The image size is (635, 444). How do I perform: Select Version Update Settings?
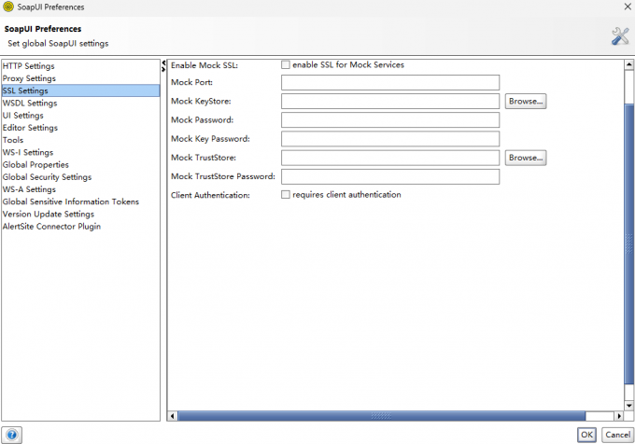pos(80,214)
